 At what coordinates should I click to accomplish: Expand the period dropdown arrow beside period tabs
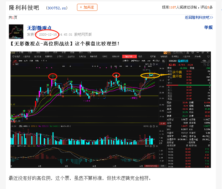pos(46,61)
